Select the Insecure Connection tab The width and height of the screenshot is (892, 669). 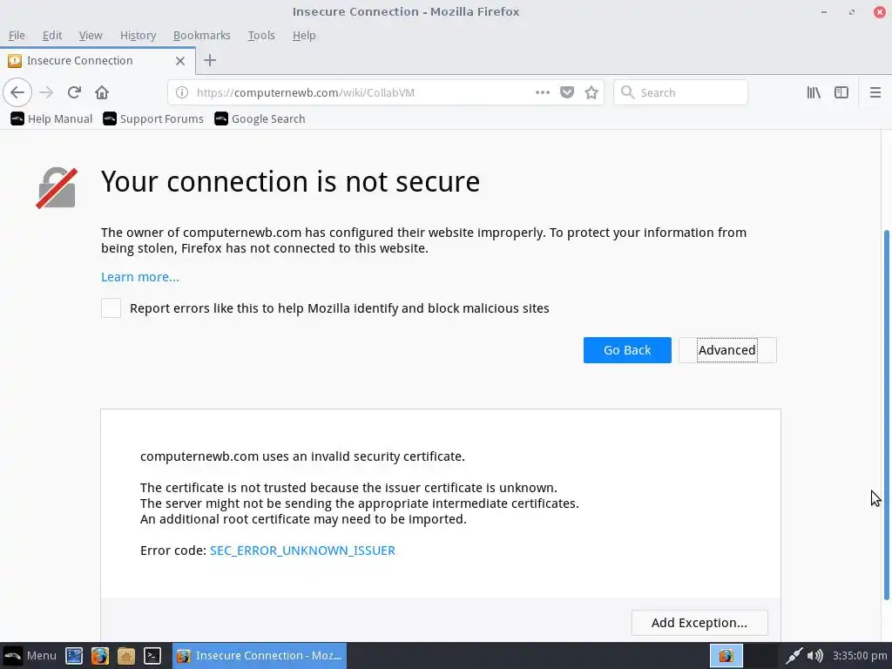point(98,60)
